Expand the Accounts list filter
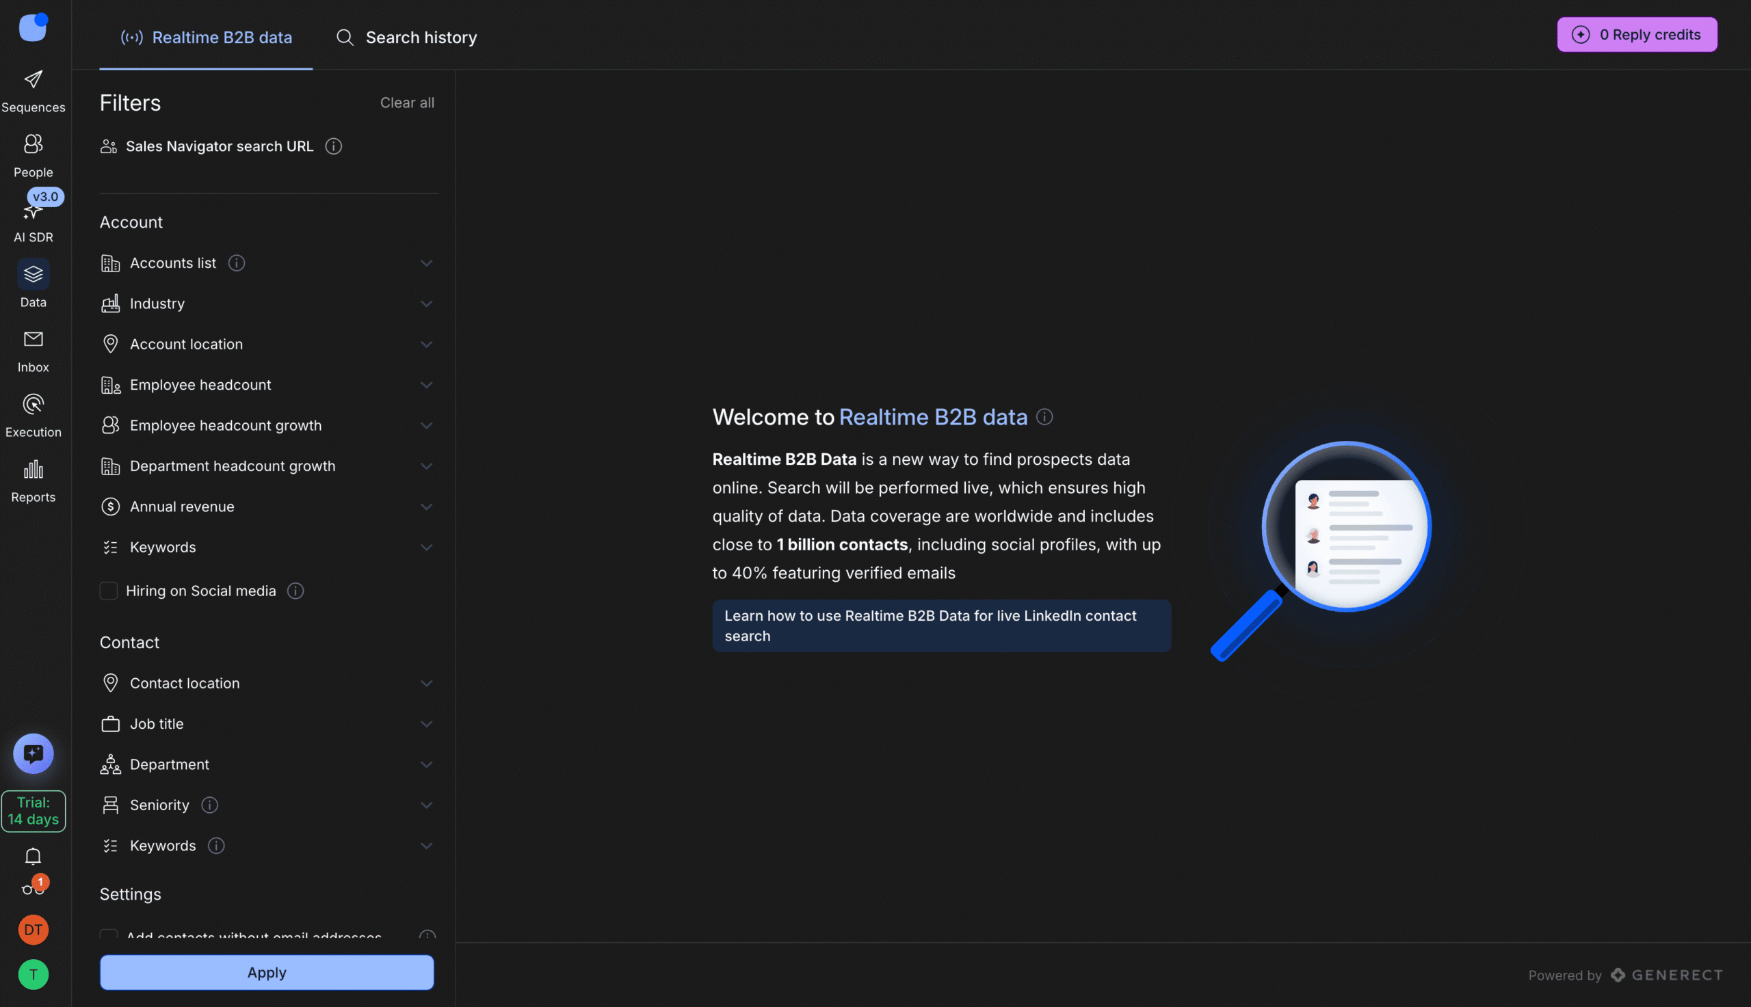The height and width of the screenshot is (1007, 1751). [426, 263]
